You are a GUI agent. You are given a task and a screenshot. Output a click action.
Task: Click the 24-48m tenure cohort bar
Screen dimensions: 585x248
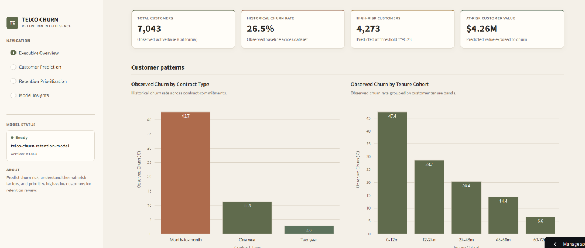(466, 208)
